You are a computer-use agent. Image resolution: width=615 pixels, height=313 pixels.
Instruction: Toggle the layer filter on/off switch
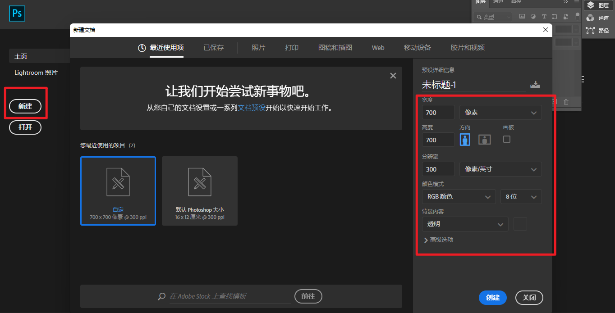578,15
